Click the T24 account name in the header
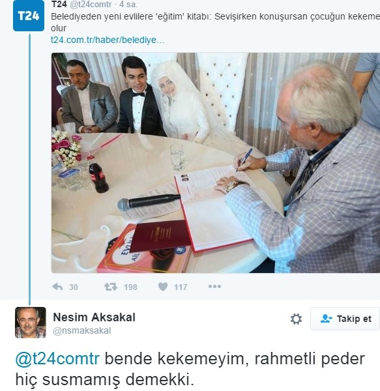This screenshot has width=380, height=391. click(59, 5)
